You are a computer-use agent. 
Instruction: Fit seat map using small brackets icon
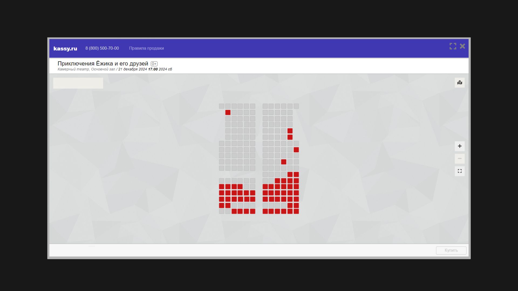[459, 171]
